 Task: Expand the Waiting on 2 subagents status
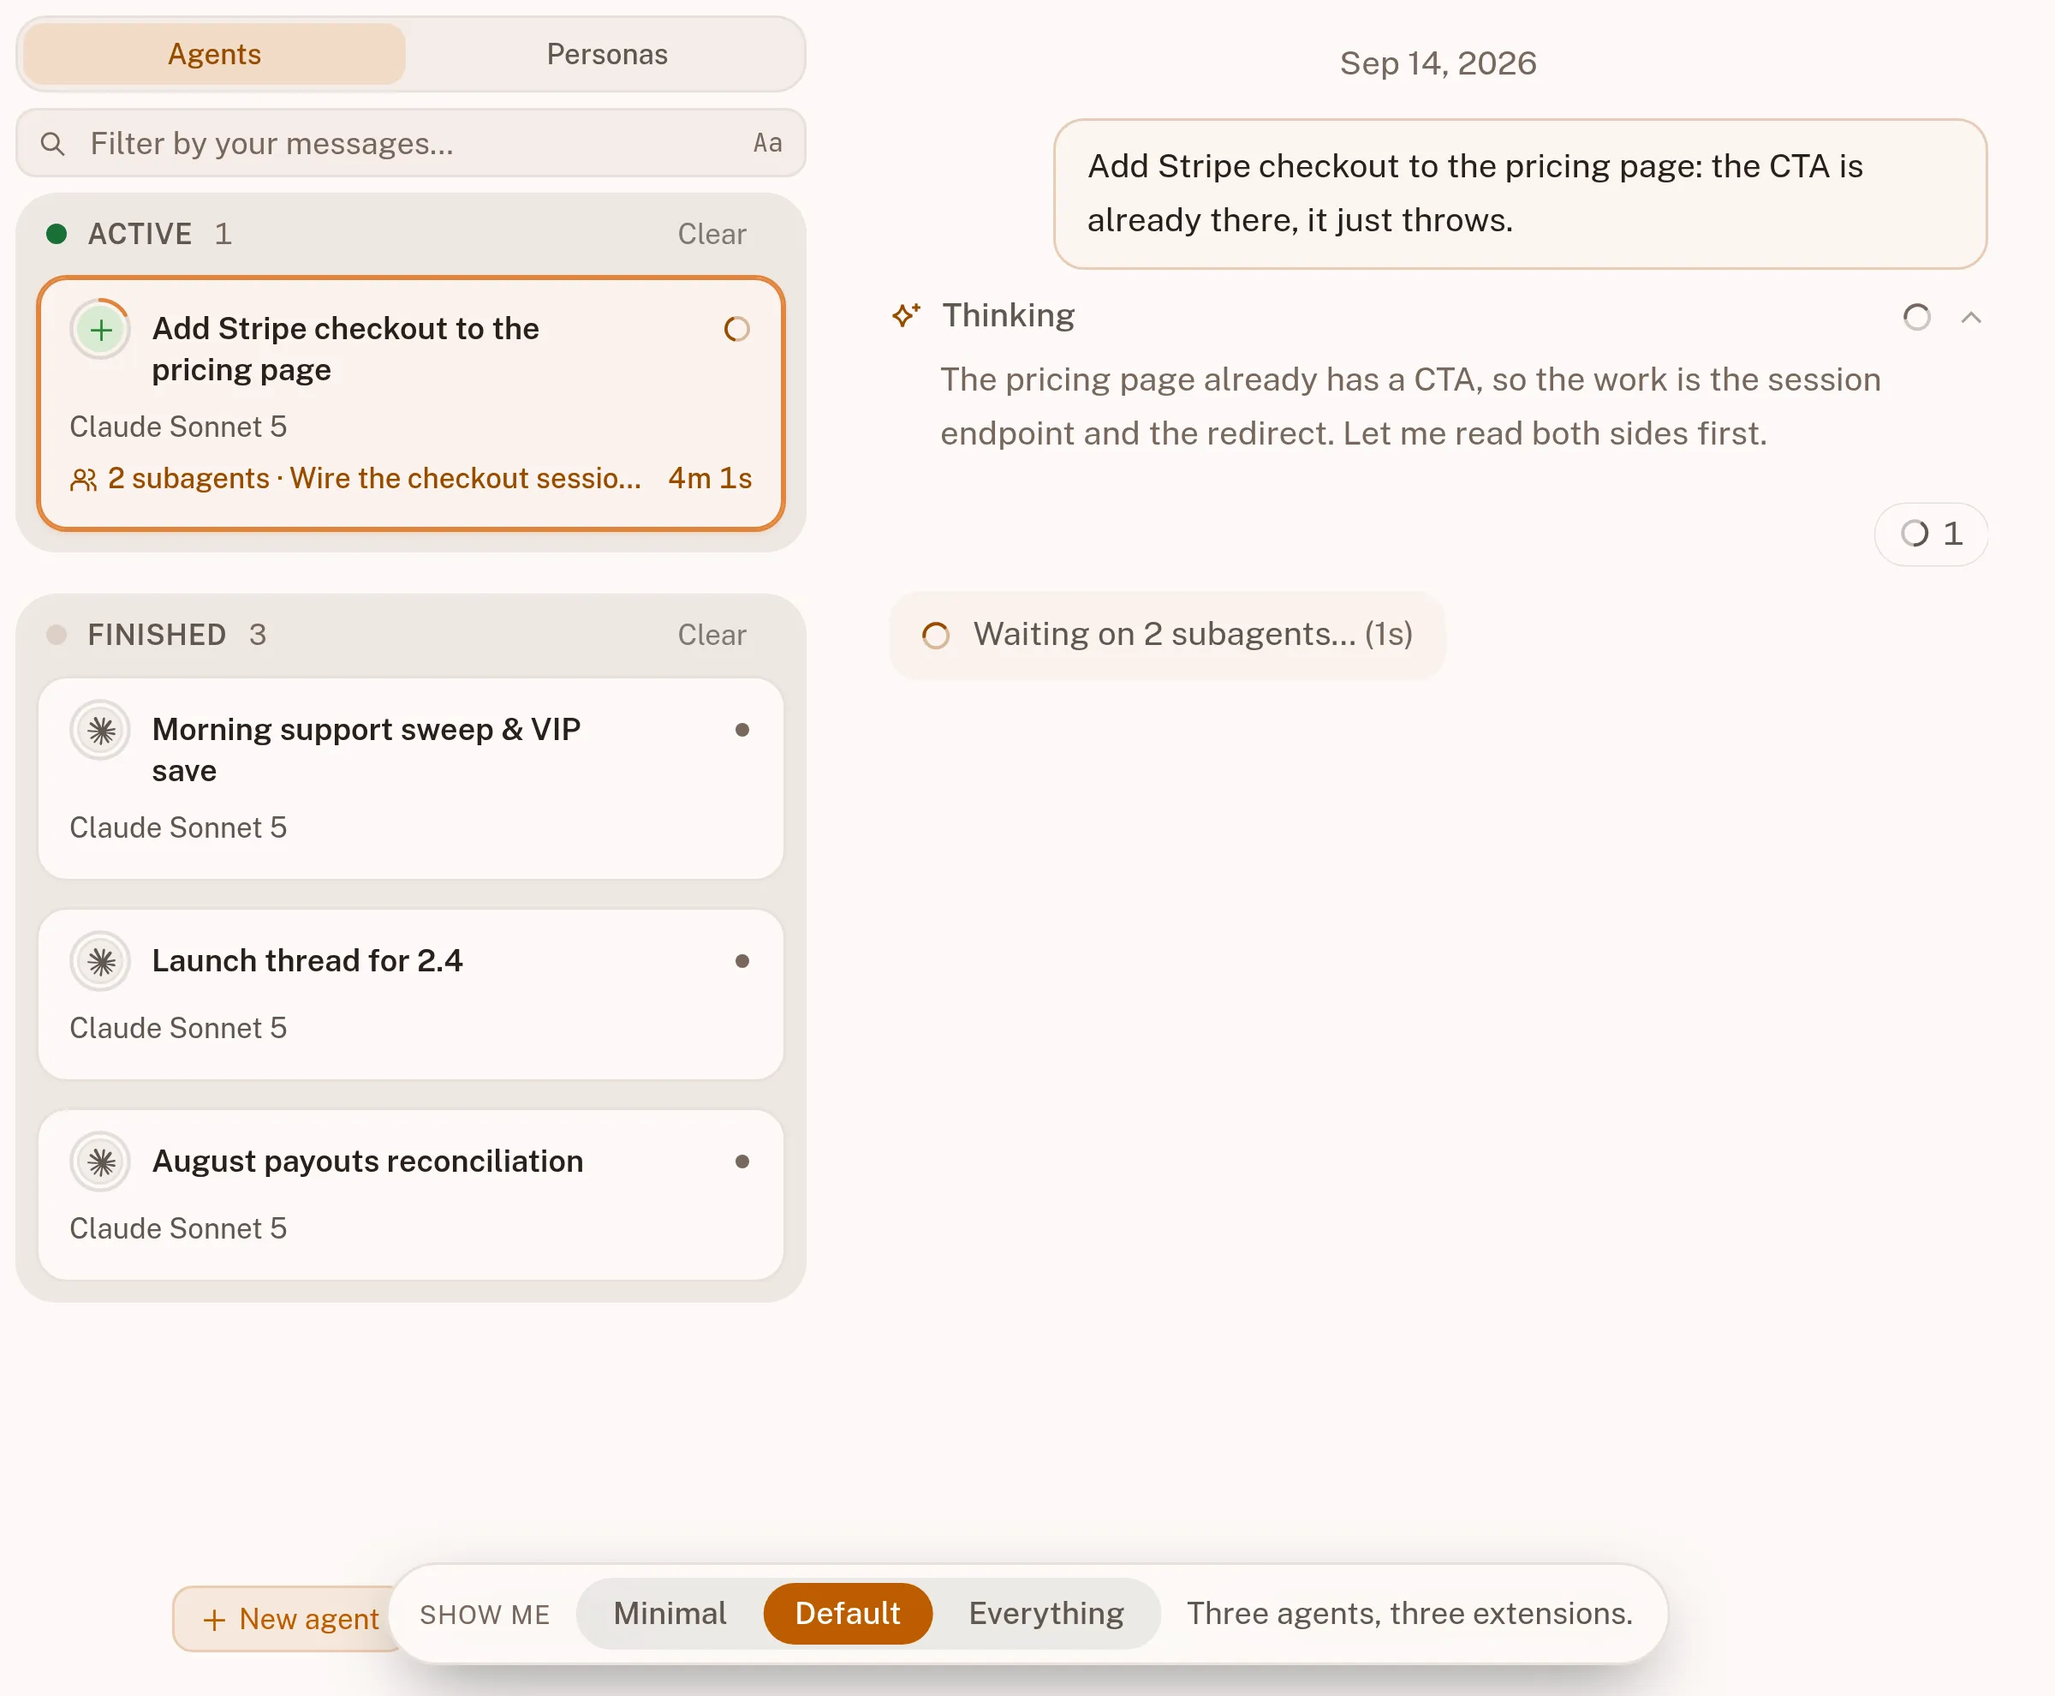[x=1167, y=635]
